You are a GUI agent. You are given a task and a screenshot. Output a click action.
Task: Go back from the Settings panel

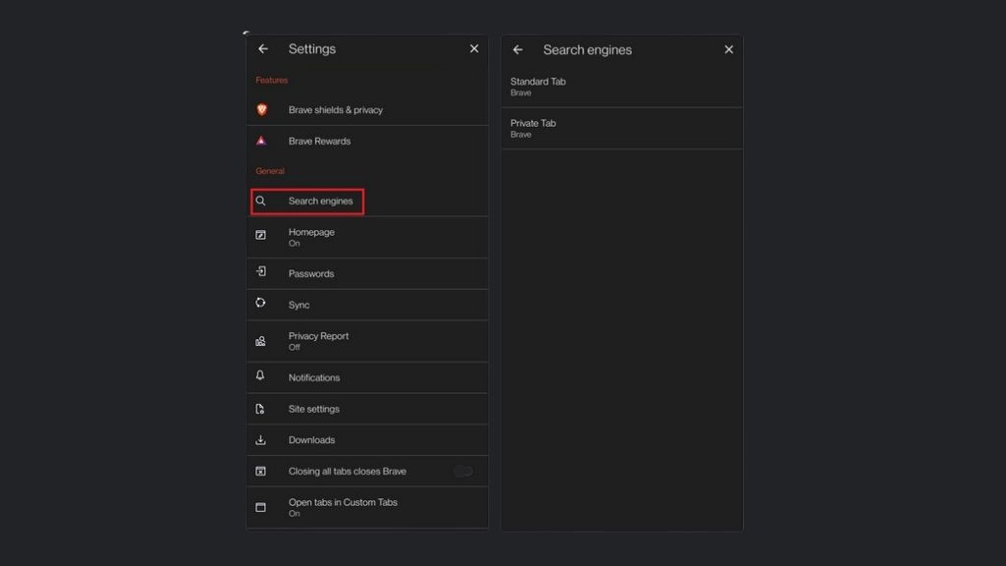pos(263,49)
